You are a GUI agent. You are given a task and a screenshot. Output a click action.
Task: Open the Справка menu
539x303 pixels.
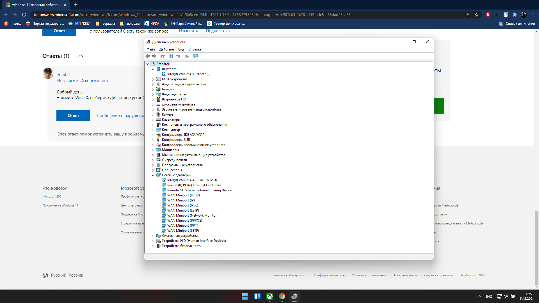tap(195, 49)
